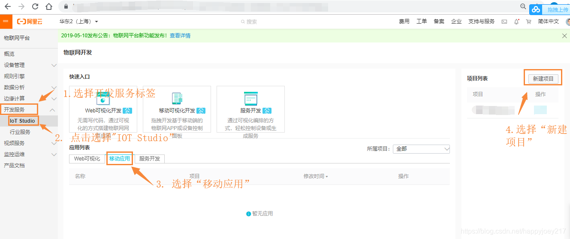Screen dimensions: 570x239
Task: Click the 名称 column header
Action: [80, 176]
